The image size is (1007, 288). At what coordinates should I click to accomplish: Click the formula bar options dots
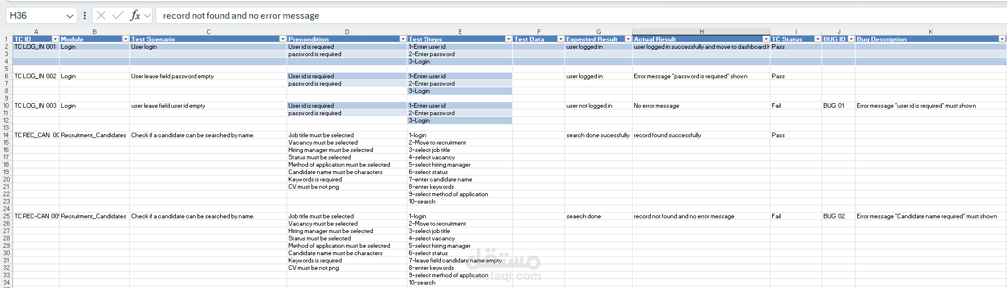pos(85,15)
